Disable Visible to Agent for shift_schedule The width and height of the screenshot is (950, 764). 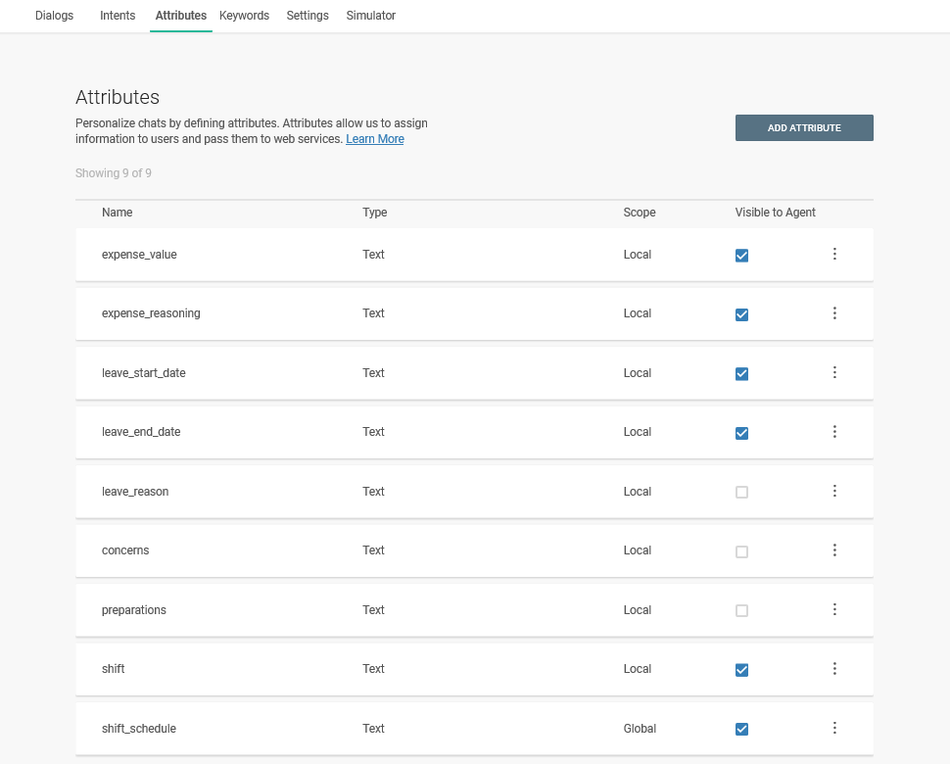[741, 730]
